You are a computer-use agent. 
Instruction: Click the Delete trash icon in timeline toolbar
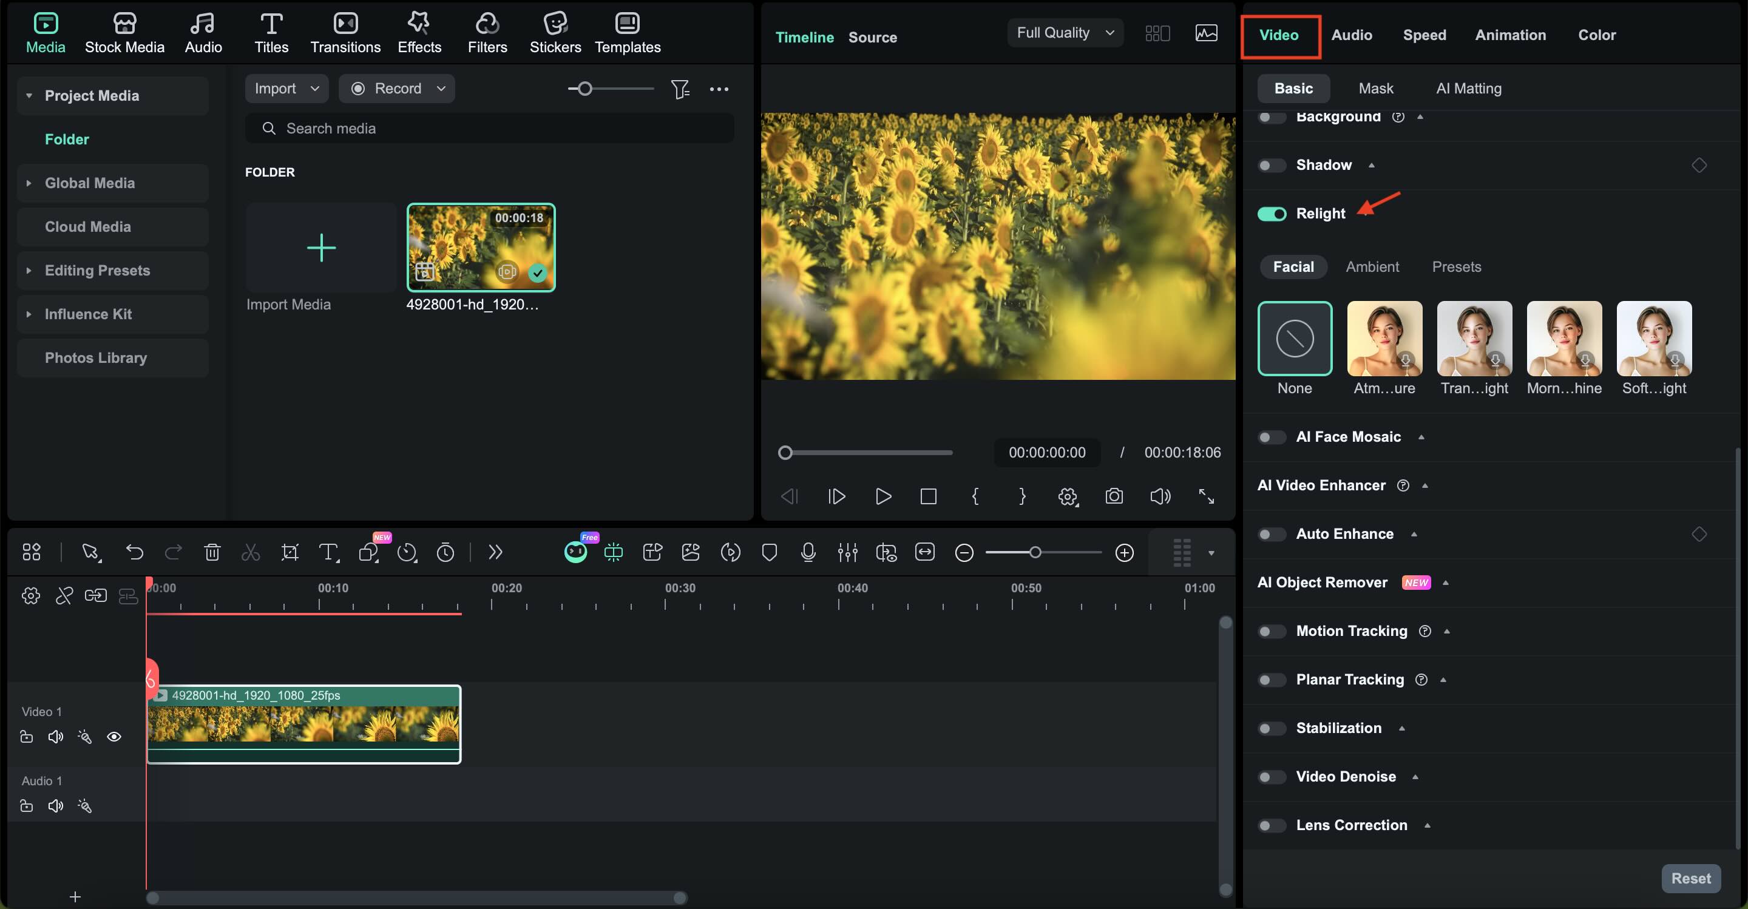point(212,552)
